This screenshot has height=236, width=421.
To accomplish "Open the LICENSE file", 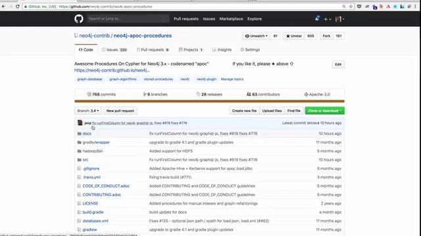I will pos(90,203).
